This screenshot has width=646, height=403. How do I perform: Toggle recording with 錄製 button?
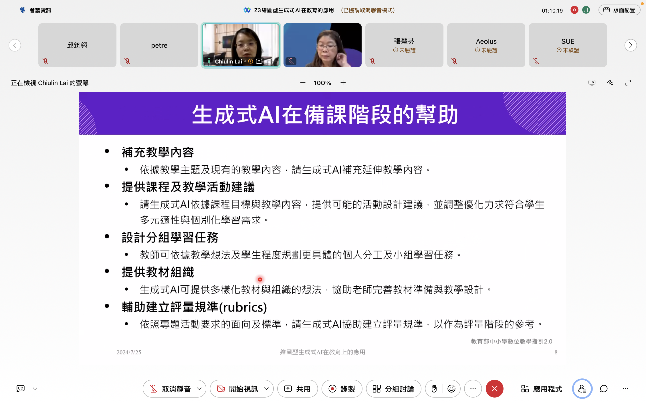point(342,389)
